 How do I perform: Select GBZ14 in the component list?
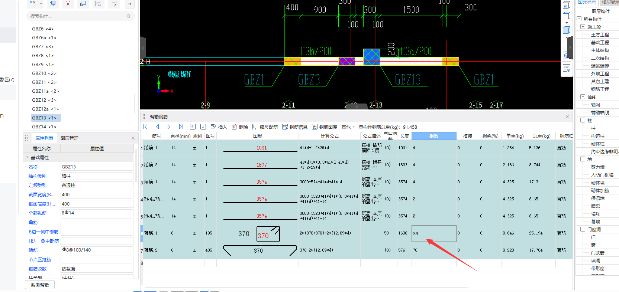click(x=44, y=127)
